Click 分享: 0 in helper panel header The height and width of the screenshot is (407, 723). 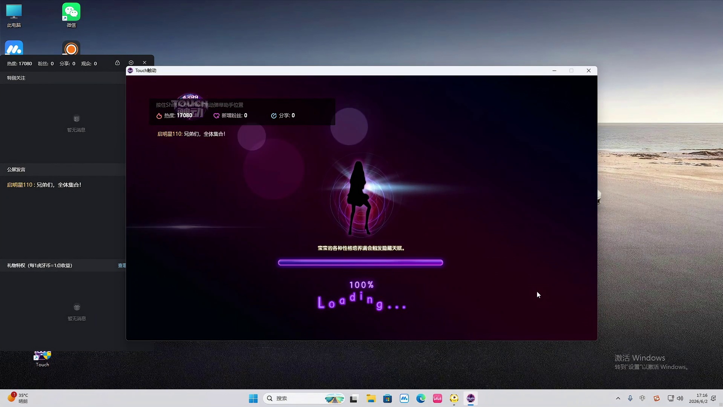(68, 64)
